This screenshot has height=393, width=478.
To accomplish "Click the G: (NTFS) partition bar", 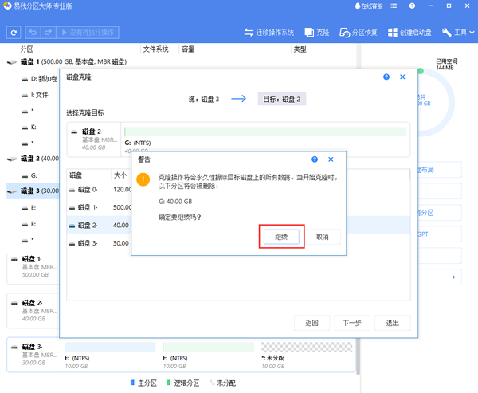I will point(265,132).
